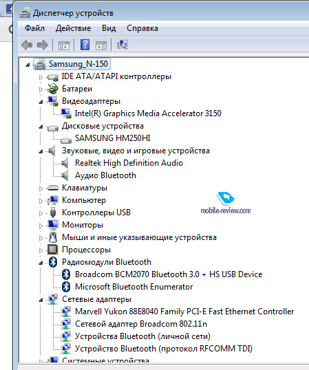Screen dimensions: 309x370
Task: Select Сетевой адаптер Broadcom 802.11n
Action: [141, 324]
